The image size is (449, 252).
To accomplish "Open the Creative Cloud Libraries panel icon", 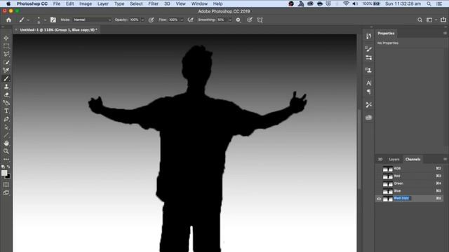I will click(368, 118).
